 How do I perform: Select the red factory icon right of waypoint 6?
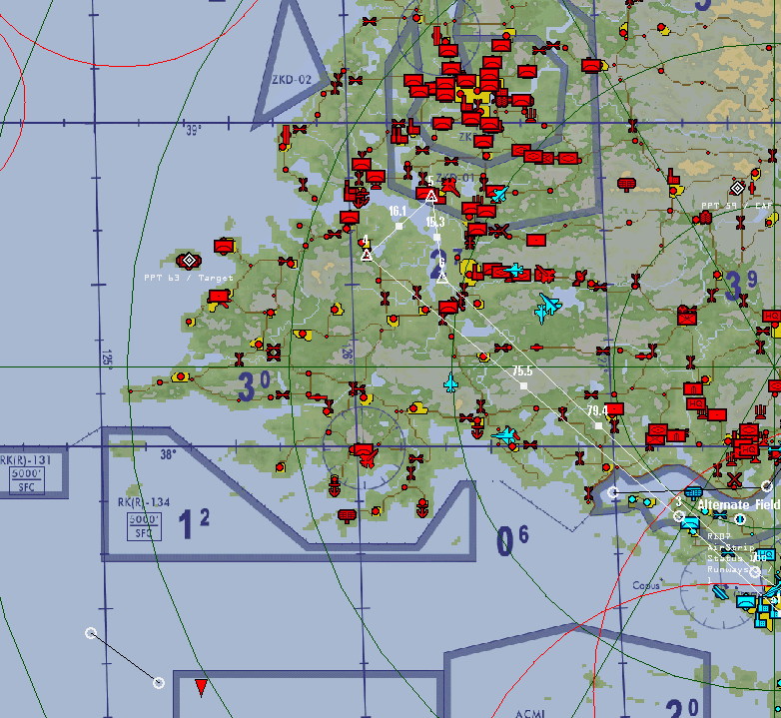click(477, 272)
